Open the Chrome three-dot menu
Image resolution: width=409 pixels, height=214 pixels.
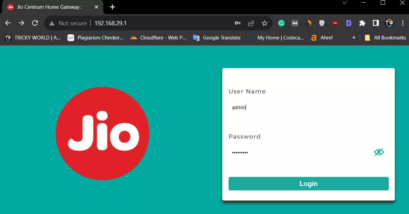[403, 23]
